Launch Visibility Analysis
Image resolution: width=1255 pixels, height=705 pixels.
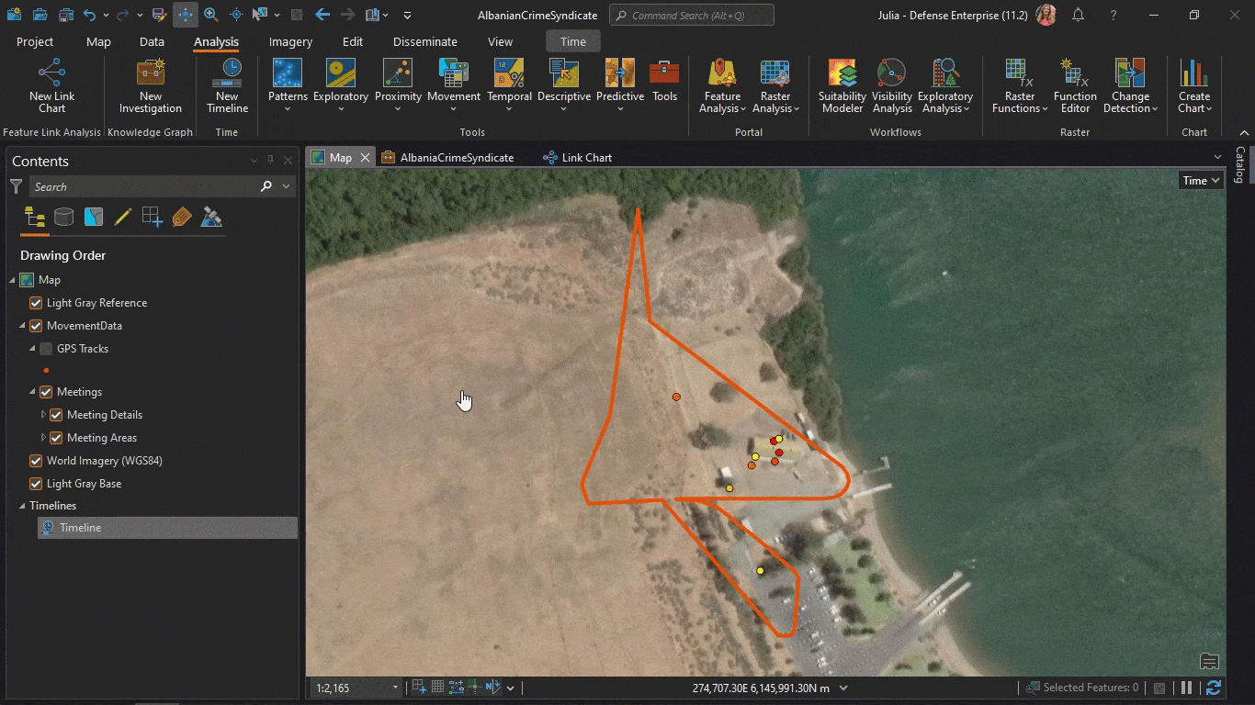point(892,87)
